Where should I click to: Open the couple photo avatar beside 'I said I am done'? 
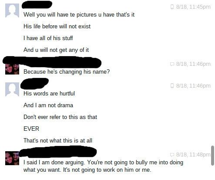12,158
